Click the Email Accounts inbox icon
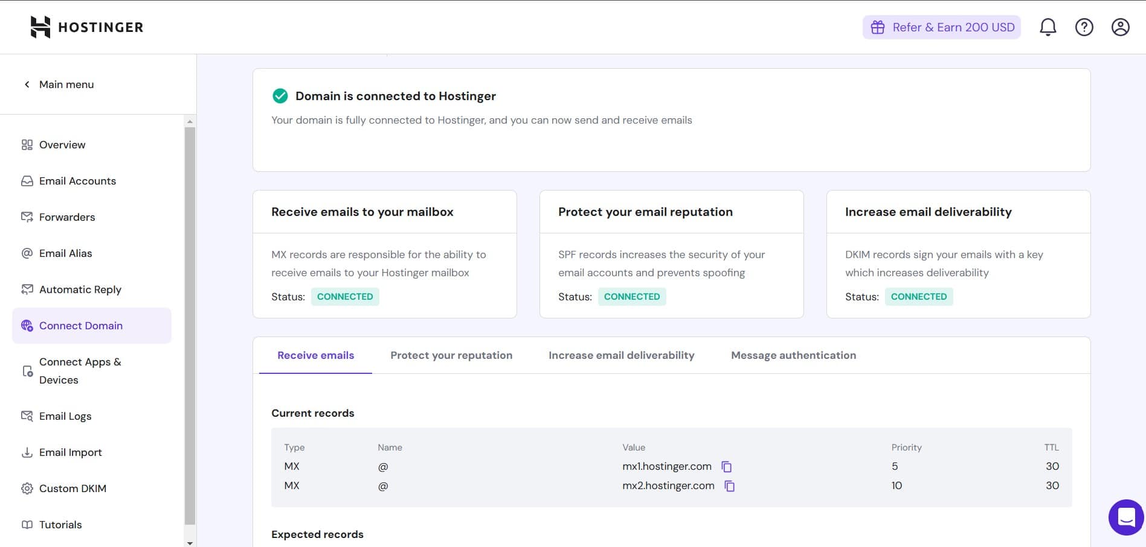The height and width of the screenshot is (547, 1146). [27, 181]
